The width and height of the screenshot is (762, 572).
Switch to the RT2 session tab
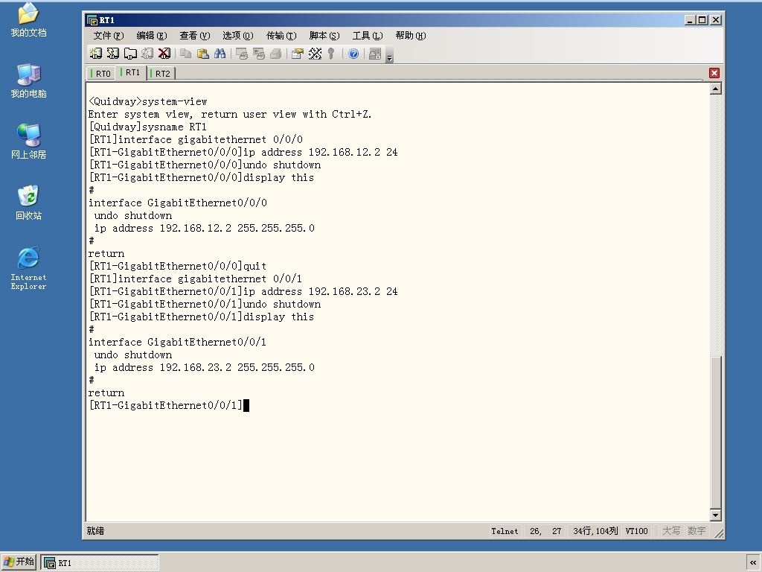pyautogui.click(x=161, y=74)
